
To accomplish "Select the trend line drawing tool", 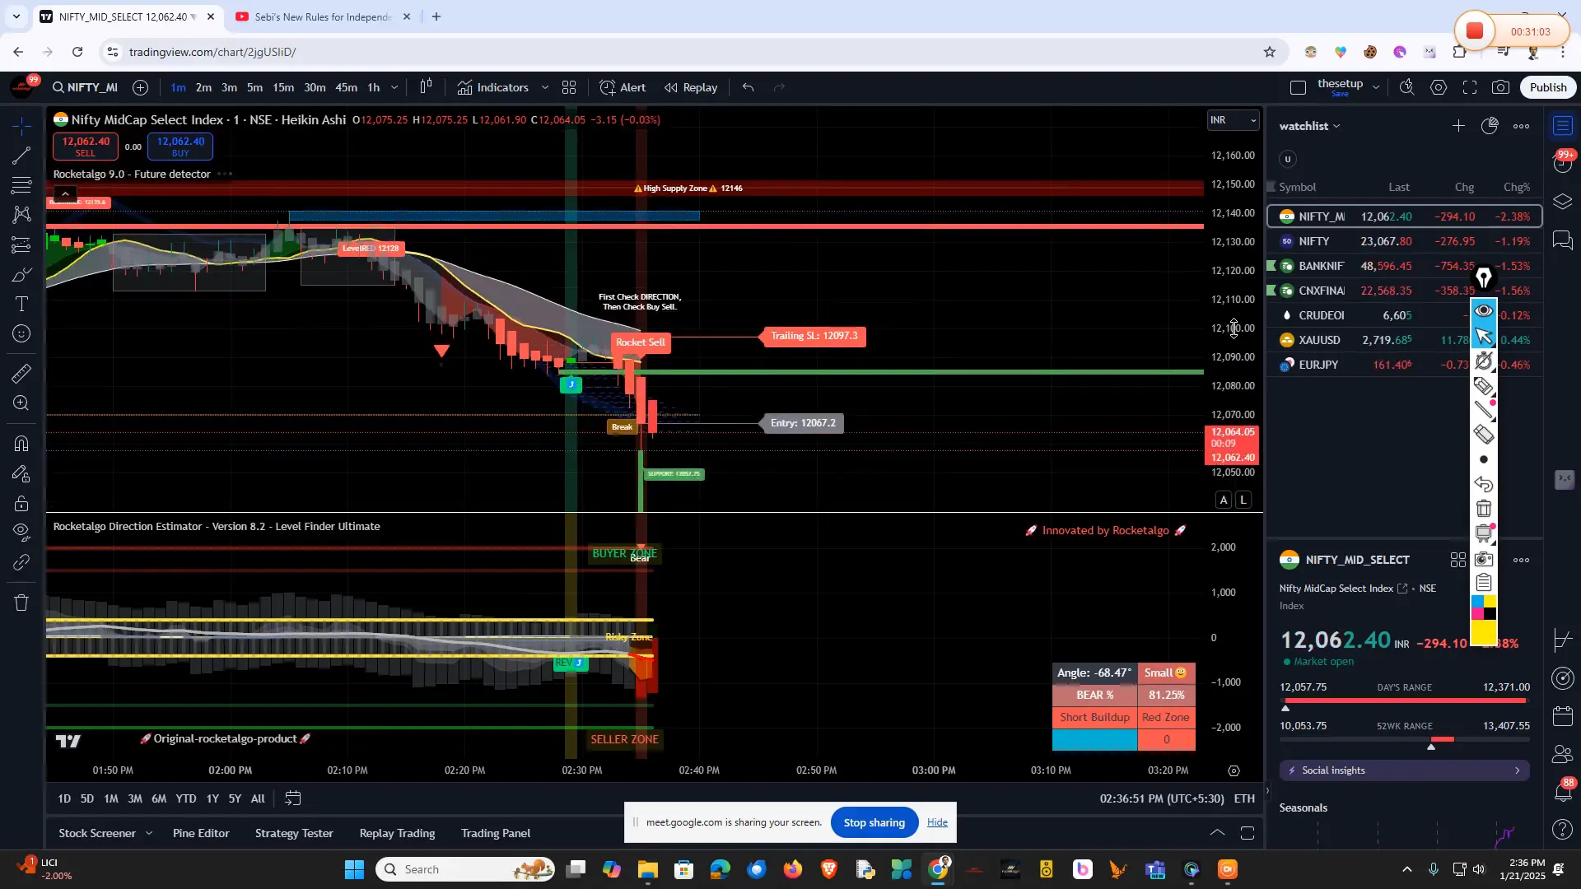I will 21,156.
